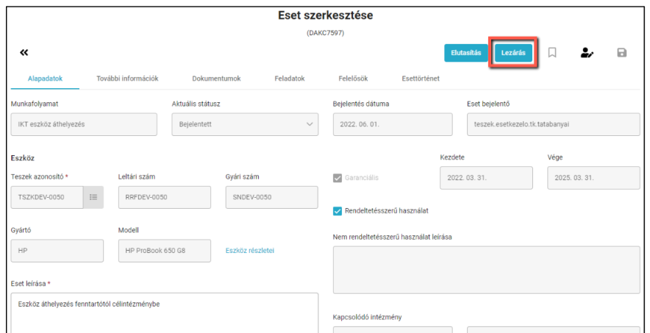Expand the Aktuális státusz dropdown
650x333 pixels.
point(245,124)
